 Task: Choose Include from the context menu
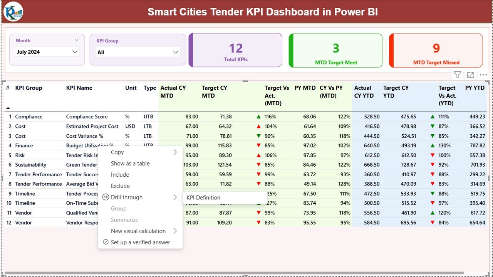click(120, 175)
